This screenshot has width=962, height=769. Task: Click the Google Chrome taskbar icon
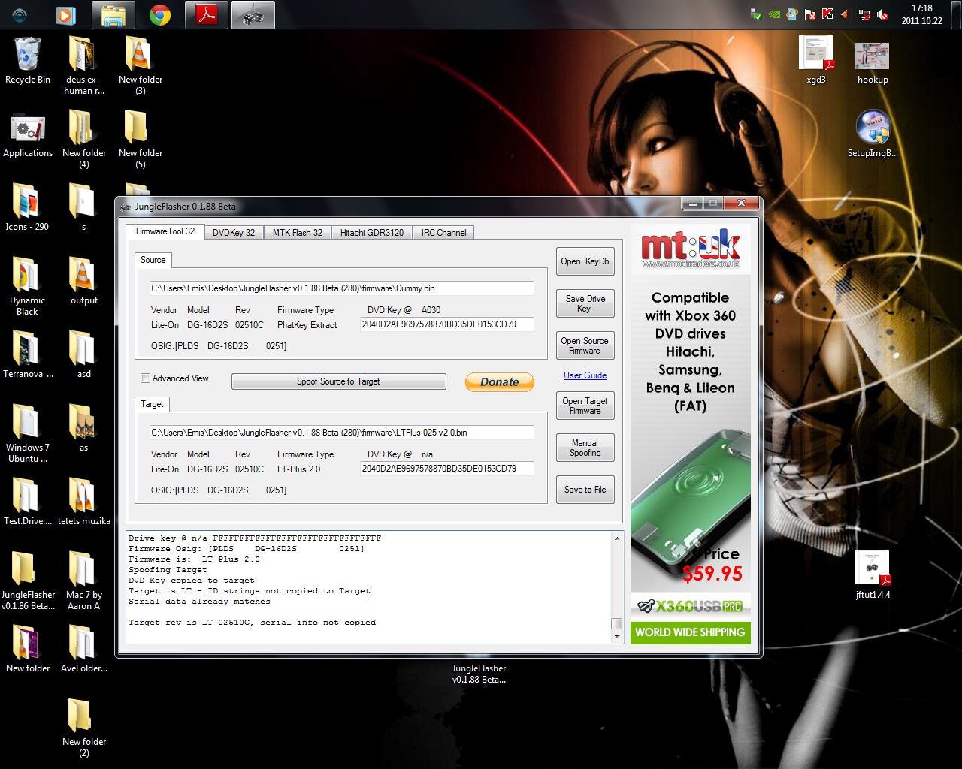(159, 15)
